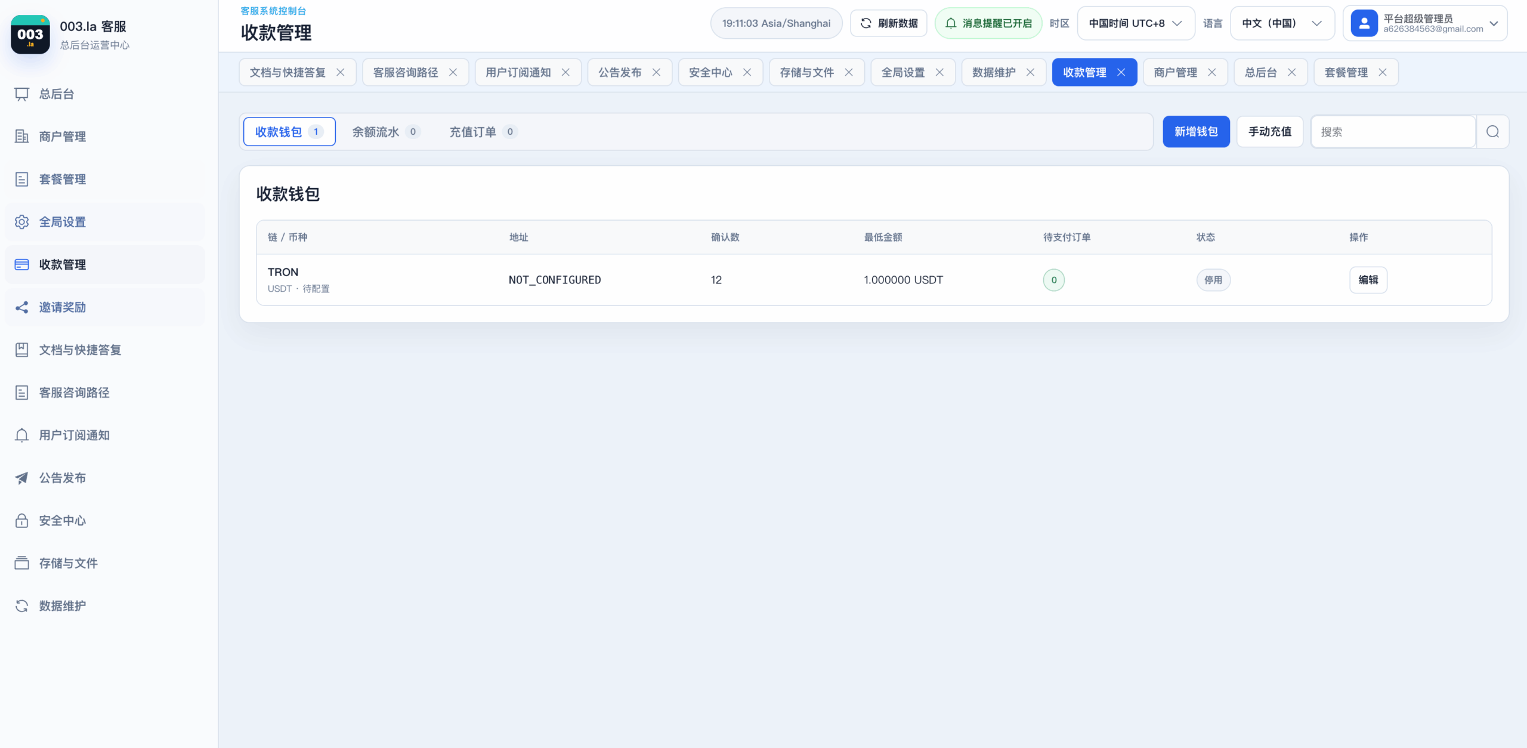Viewport: 1527px width, 748px height.
Task: Close the 公告发布 tab
Action: pyautogui.click(x=656, y=72)
